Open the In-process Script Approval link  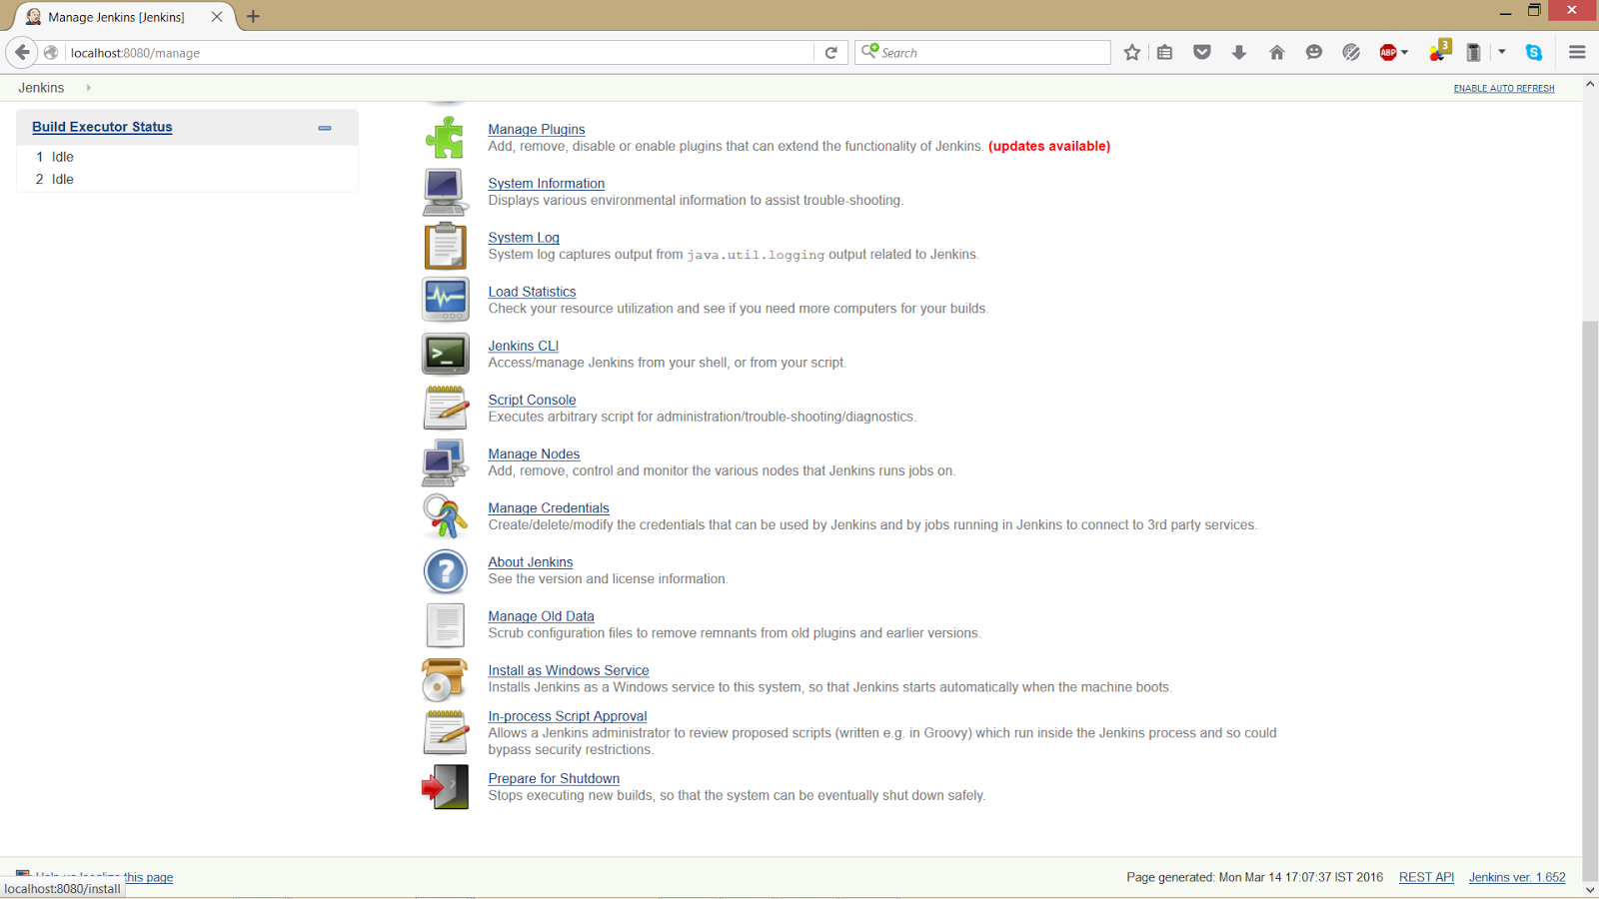[567, 716]
